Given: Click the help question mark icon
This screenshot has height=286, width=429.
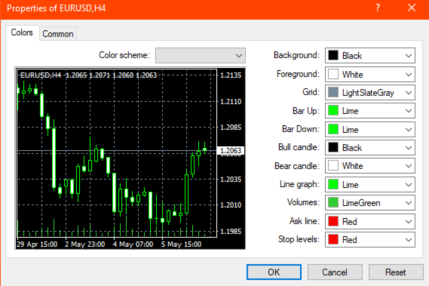Looking at the screenshot, I should click(x=378, y=8).
